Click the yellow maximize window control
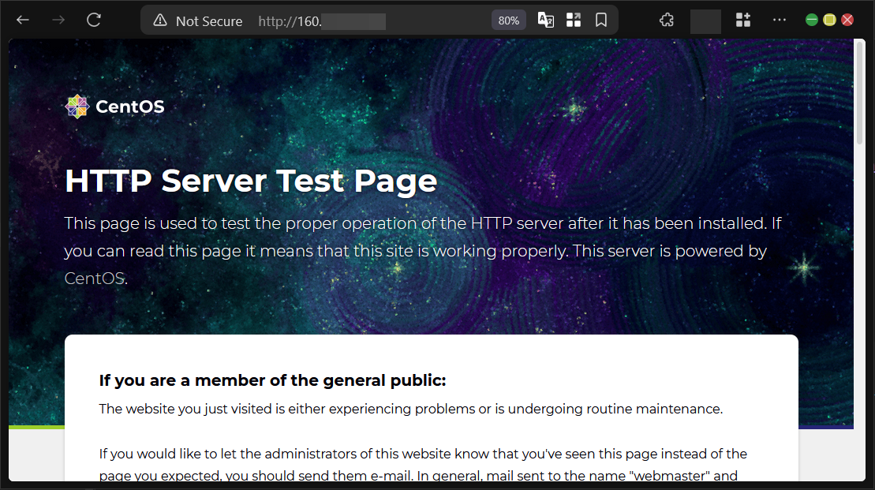The width and height of the screenshot is (875, 490). [829, 17]
